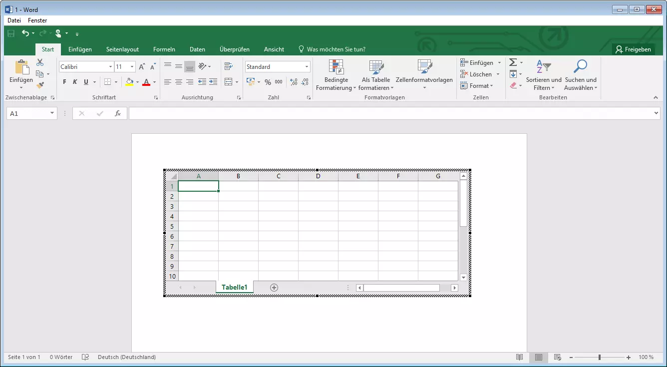Click the text orientation icon

(202, 66)
